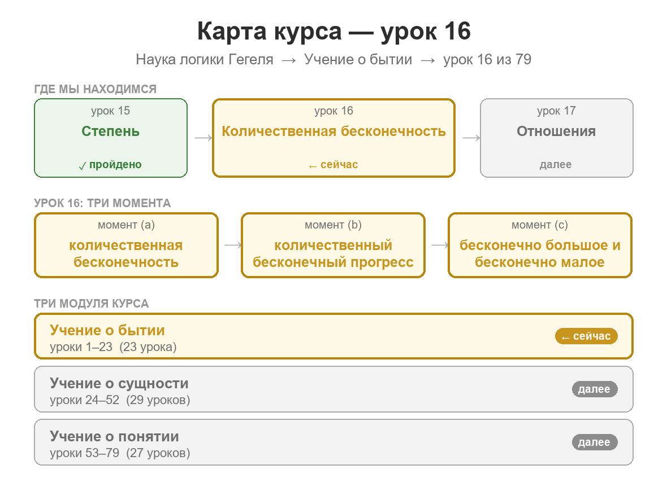Screen dimensions: 667x491
Task: Click breadcrumb Учение о бытии
Action: click(x=358, y=59)
